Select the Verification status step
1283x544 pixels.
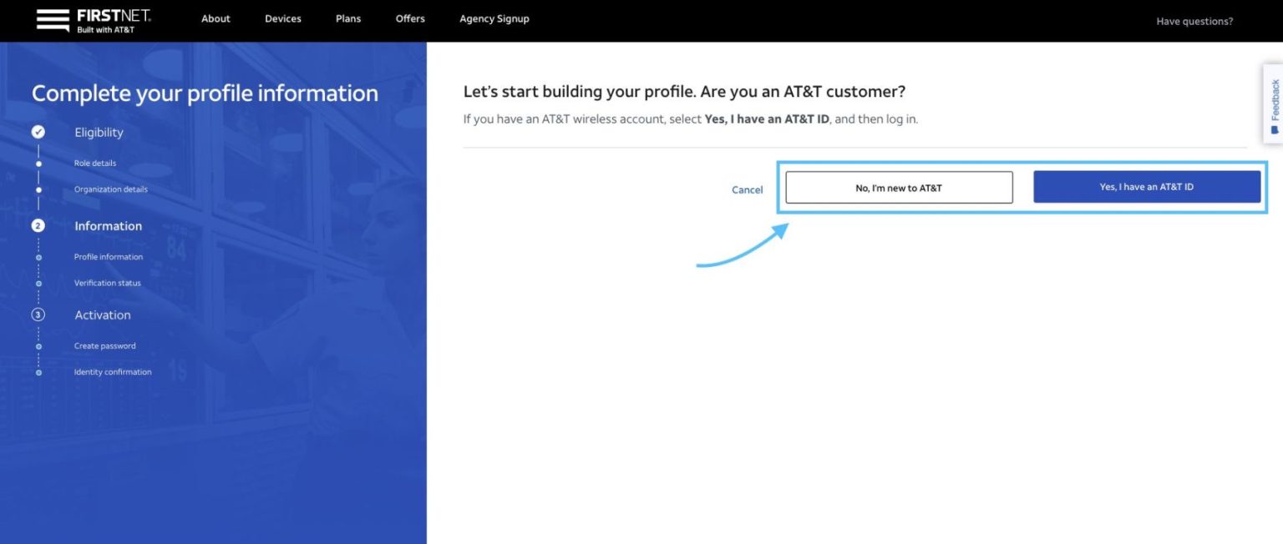point(107,283)
